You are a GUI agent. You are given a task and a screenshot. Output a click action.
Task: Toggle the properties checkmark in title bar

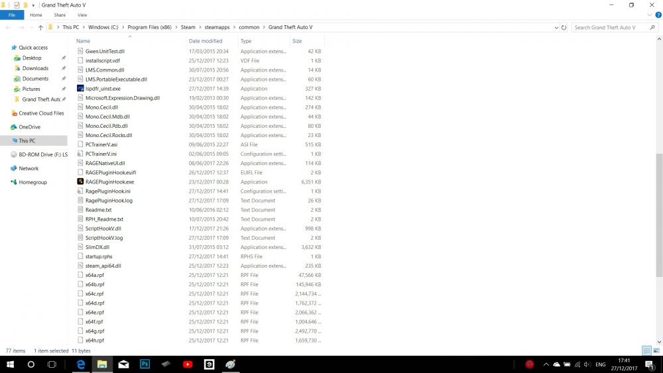point(17,5)
